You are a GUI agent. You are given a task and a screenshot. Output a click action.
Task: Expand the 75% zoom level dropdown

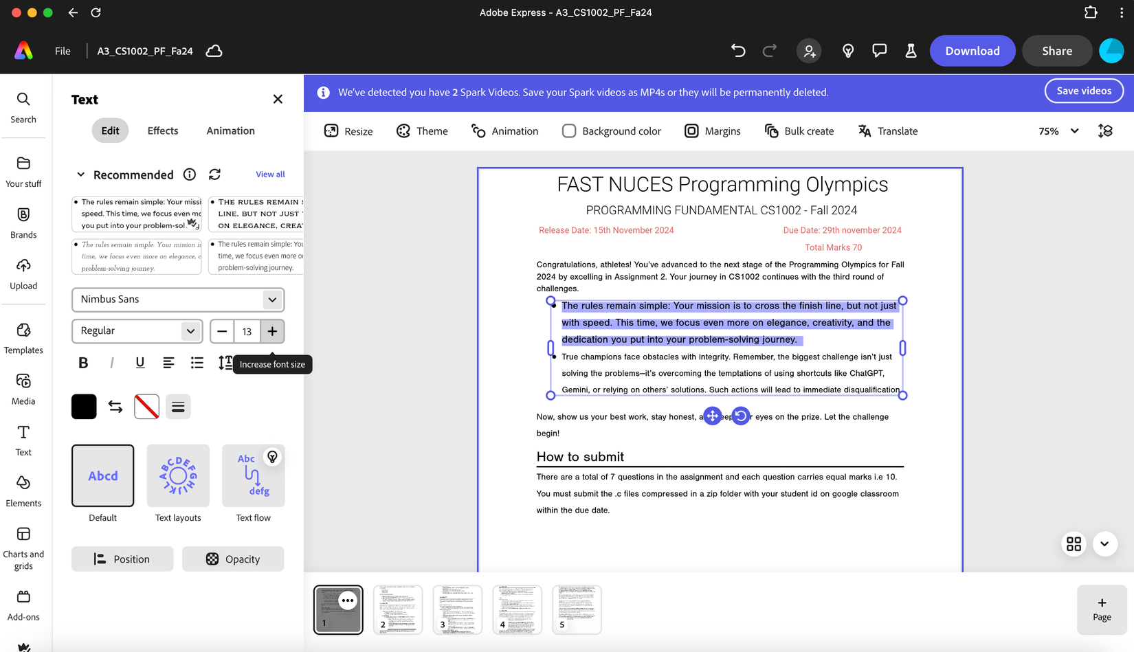coord(1058,131)
